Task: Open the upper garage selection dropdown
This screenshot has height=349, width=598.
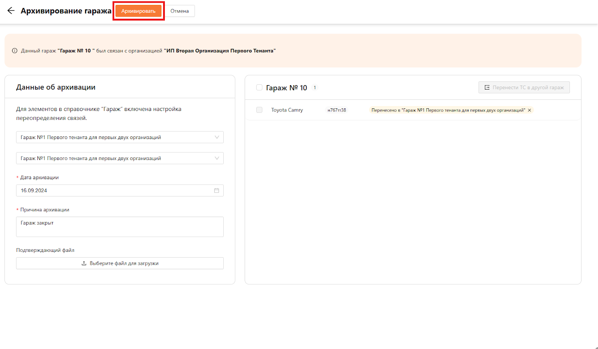Action: (x=119, y=137)
